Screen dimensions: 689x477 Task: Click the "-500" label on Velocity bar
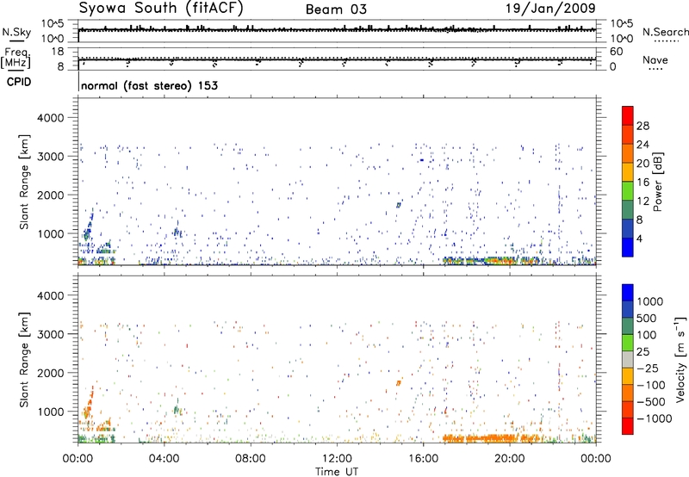coord(650,402)
